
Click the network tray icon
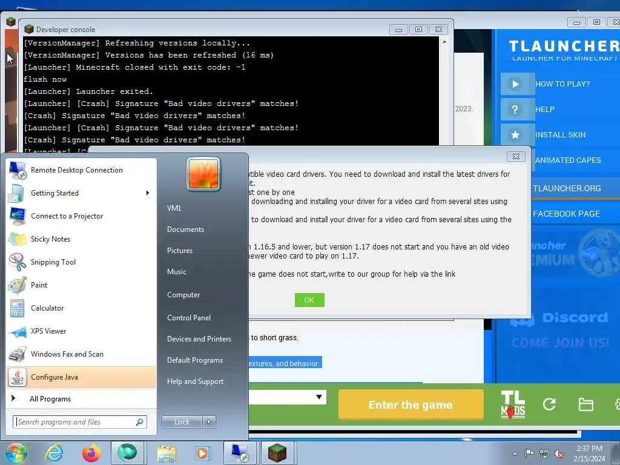[x=544, y=453]
